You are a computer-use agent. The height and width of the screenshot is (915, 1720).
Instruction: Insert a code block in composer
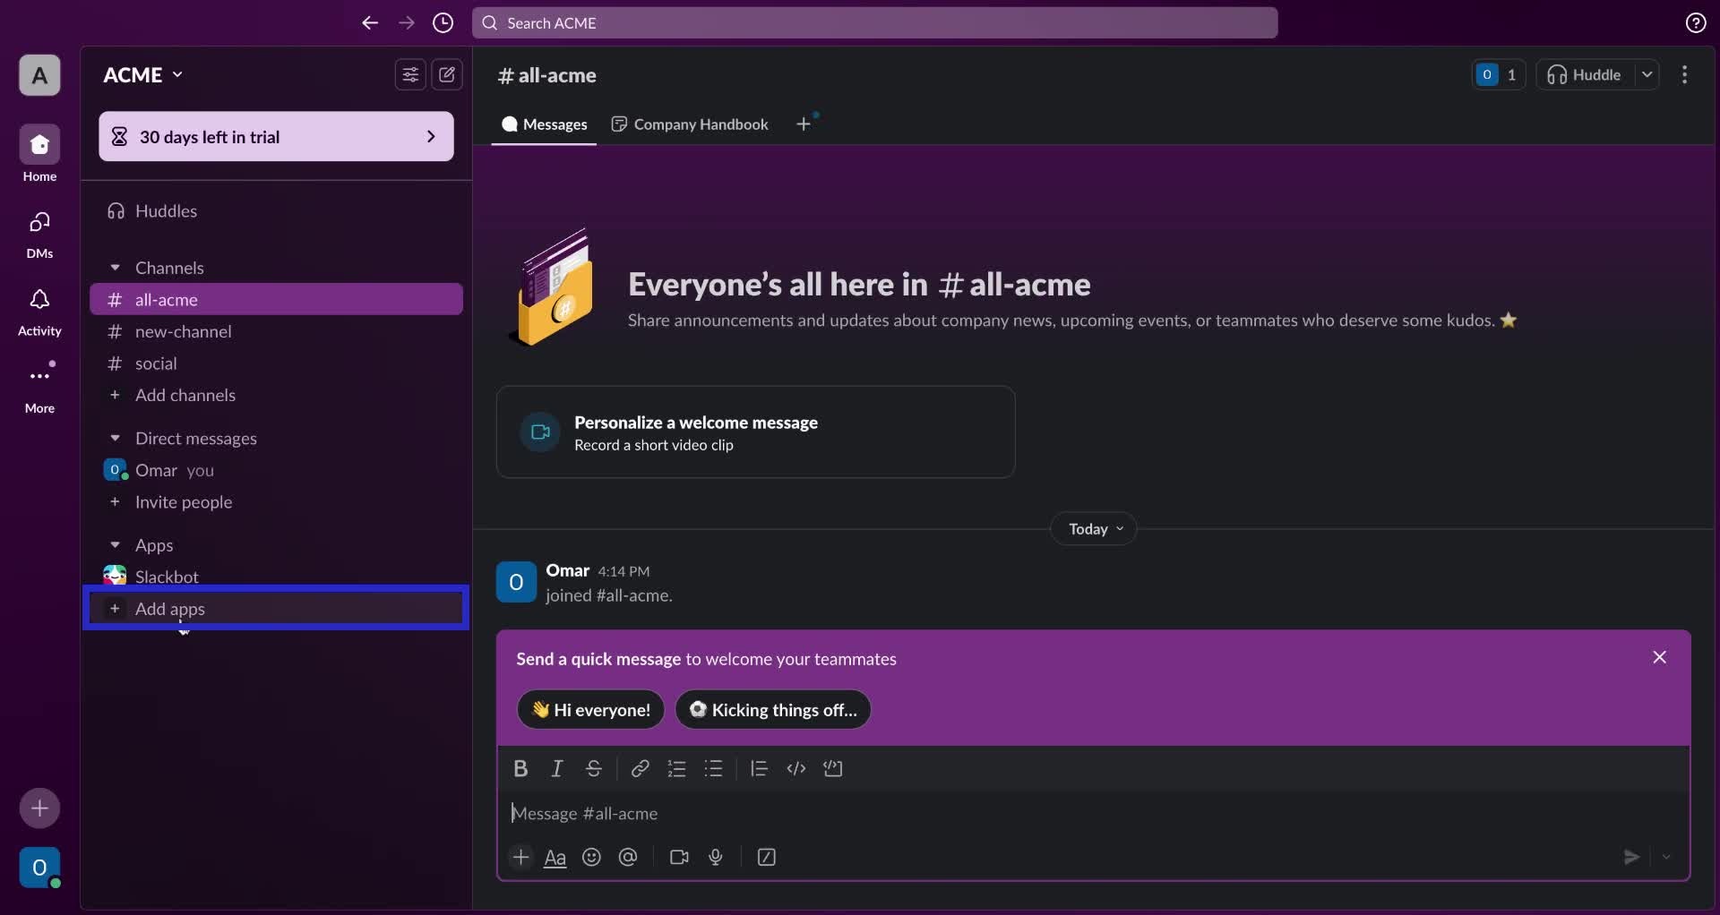click(x=834, y=768)
